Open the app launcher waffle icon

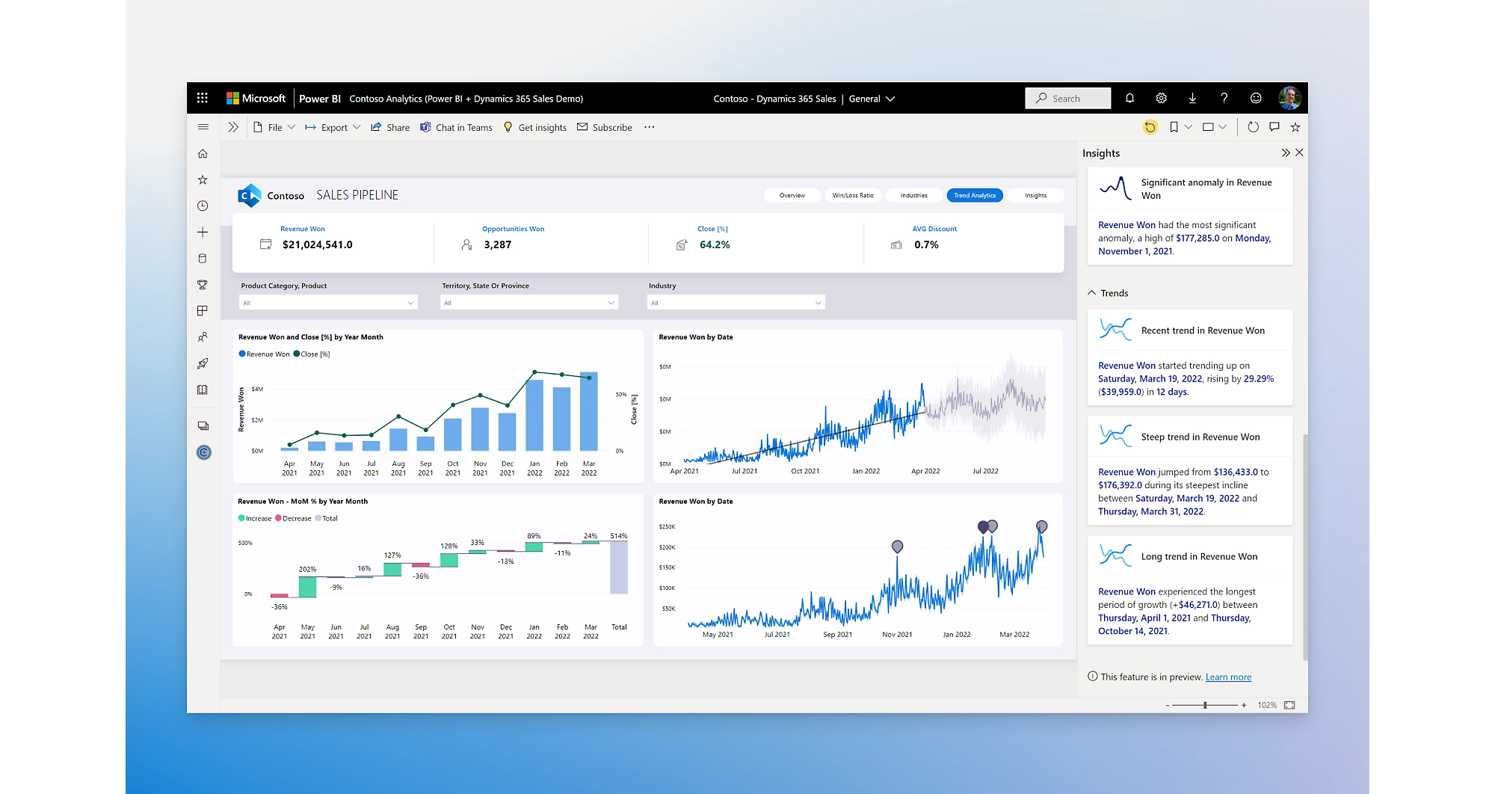(x=202, y=98)
